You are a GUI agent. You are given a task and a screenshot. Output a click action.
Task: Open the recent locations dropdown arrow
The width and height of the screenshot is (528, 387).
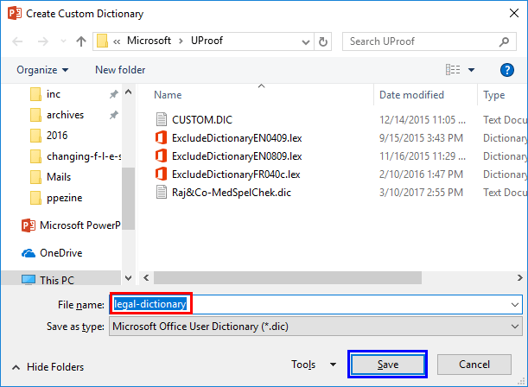[x=63, y=41]
